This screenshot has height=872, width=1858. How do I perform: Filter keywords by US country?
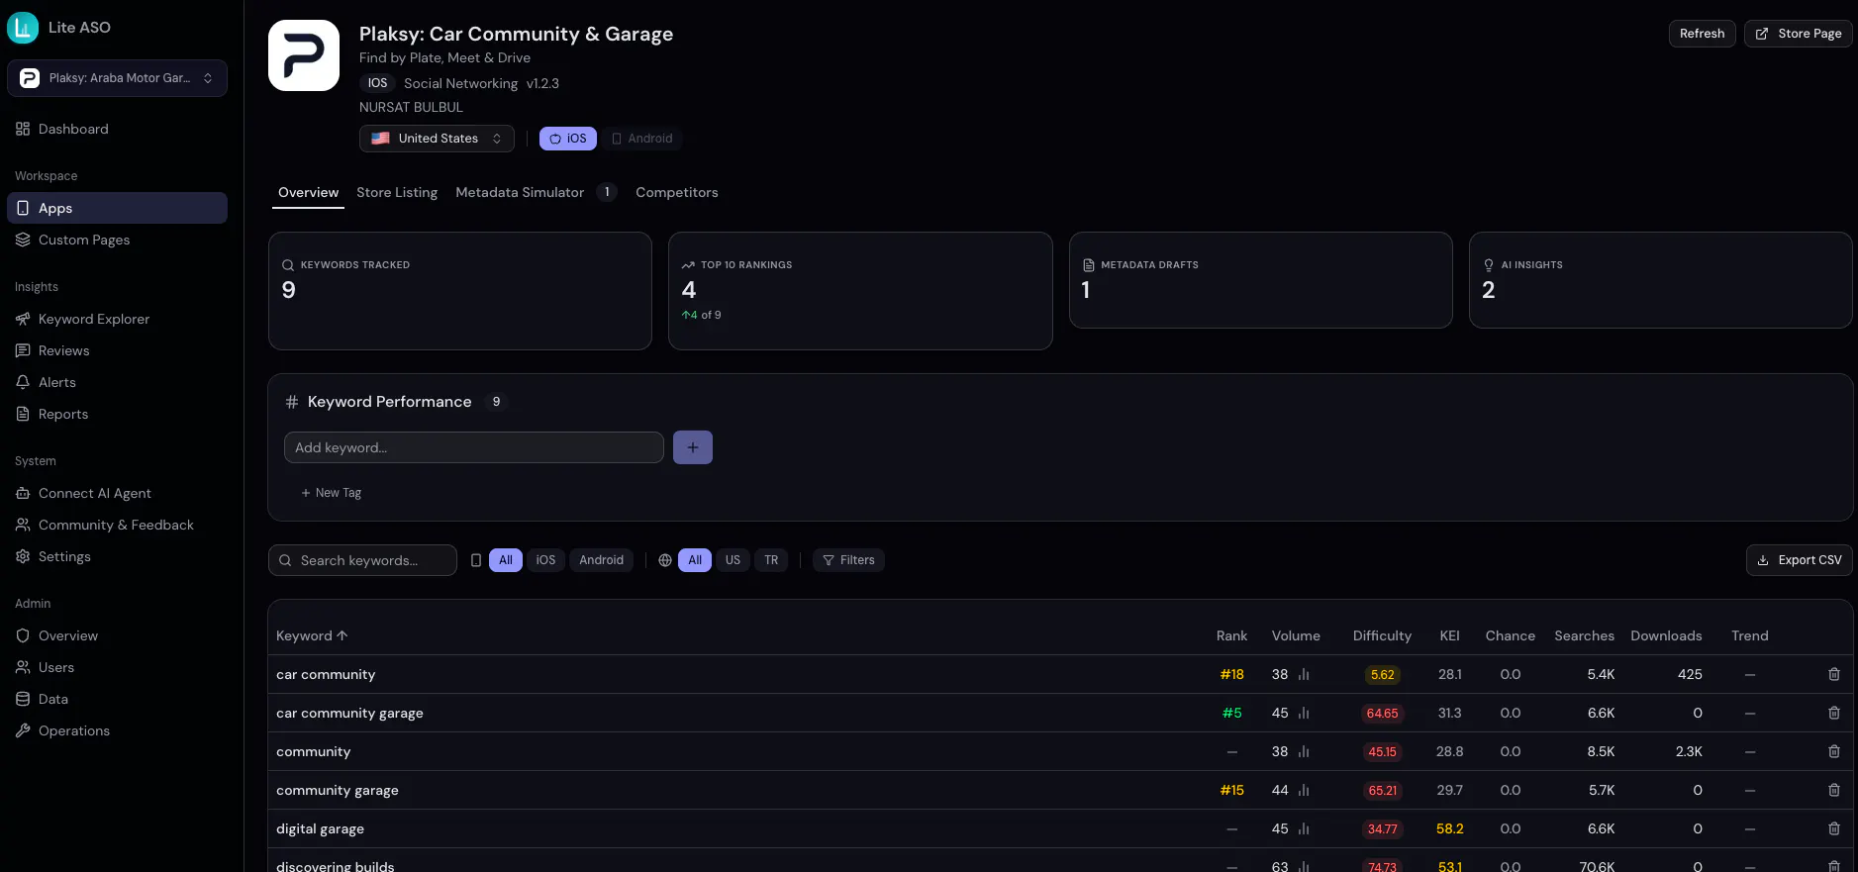(733, 560)
